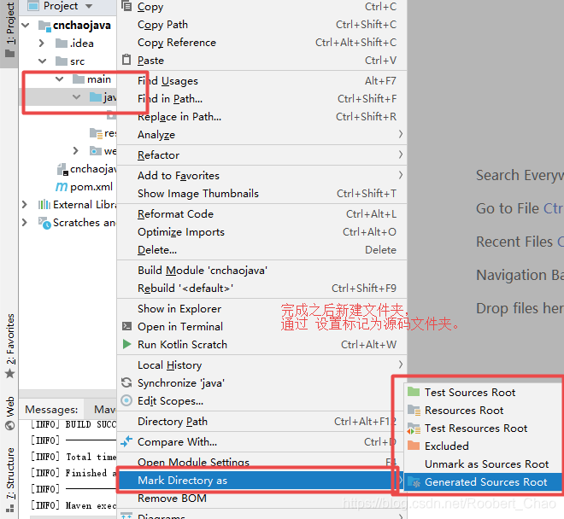564x519 pixels.
Task: Click the green Run Kotlin Scratch arrow
Action: [126, 344]
